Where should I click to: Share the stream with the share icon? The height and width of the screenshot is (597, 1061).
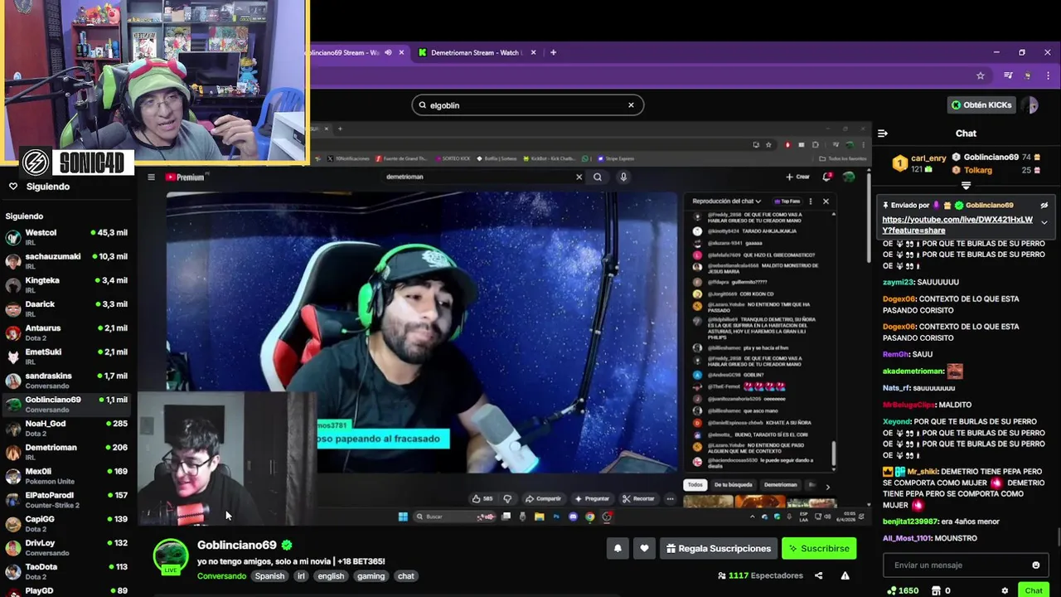pos(818,575)
